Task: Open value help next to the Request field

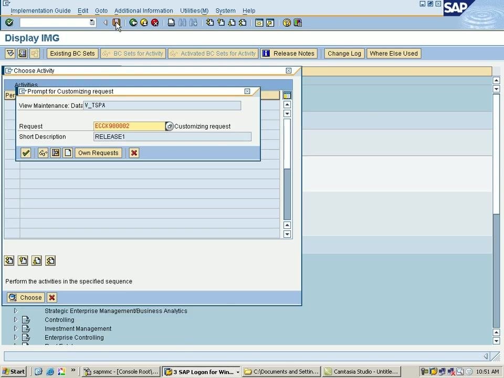Action: pyautogui.click(x=170, y=127)
